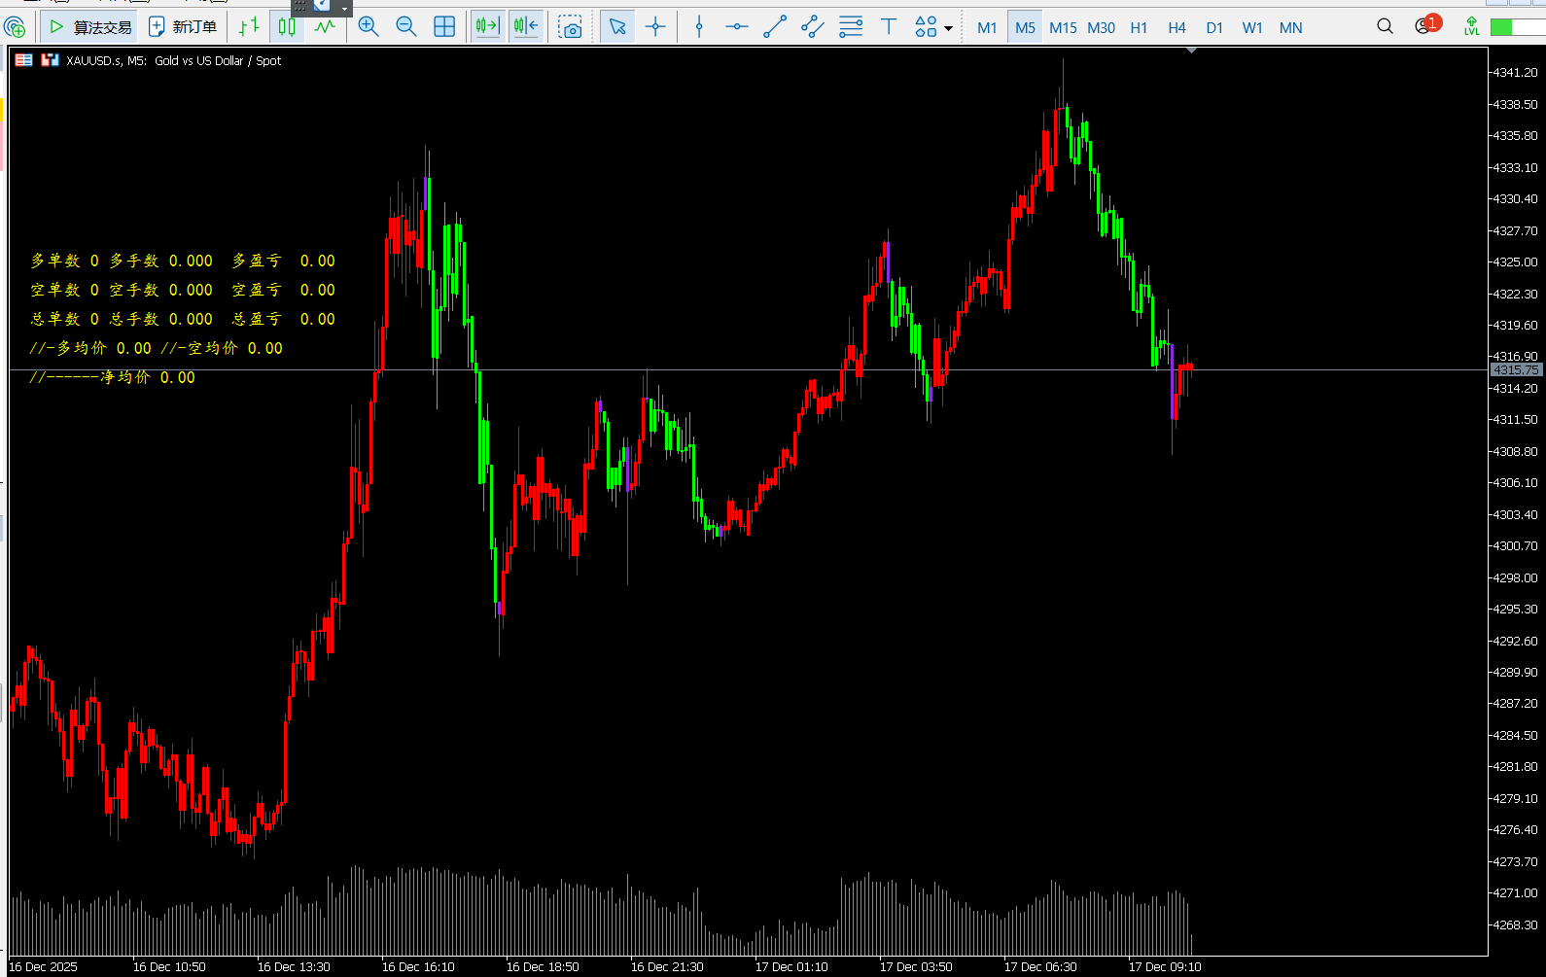
Task: Select the text label tool
Action: tap(889, 27)
